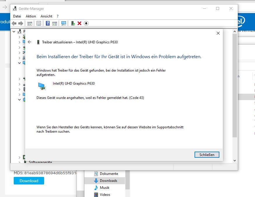
Task: Scan for hardware changes monitor icon
Action: (64, 24)
